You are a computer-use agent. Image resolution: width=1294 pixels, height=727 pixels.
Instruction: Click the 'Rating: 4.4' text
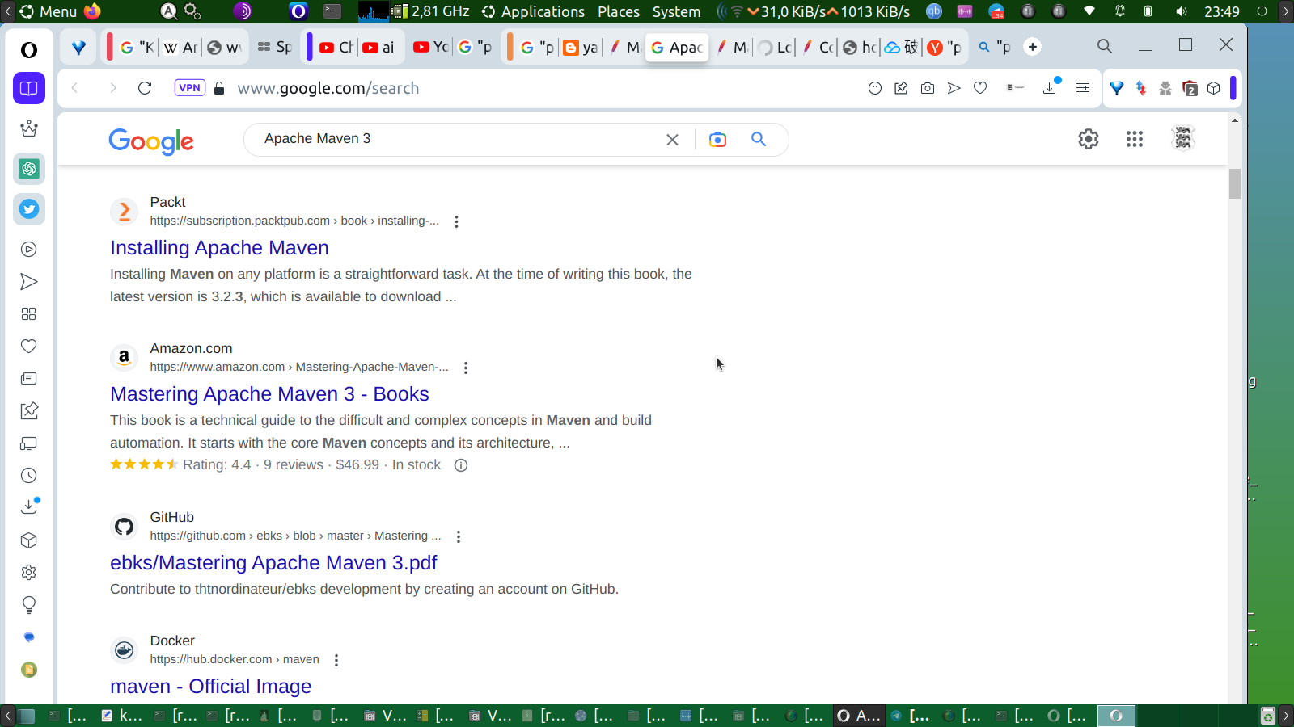pyautogui.click(x=217, y=465)
